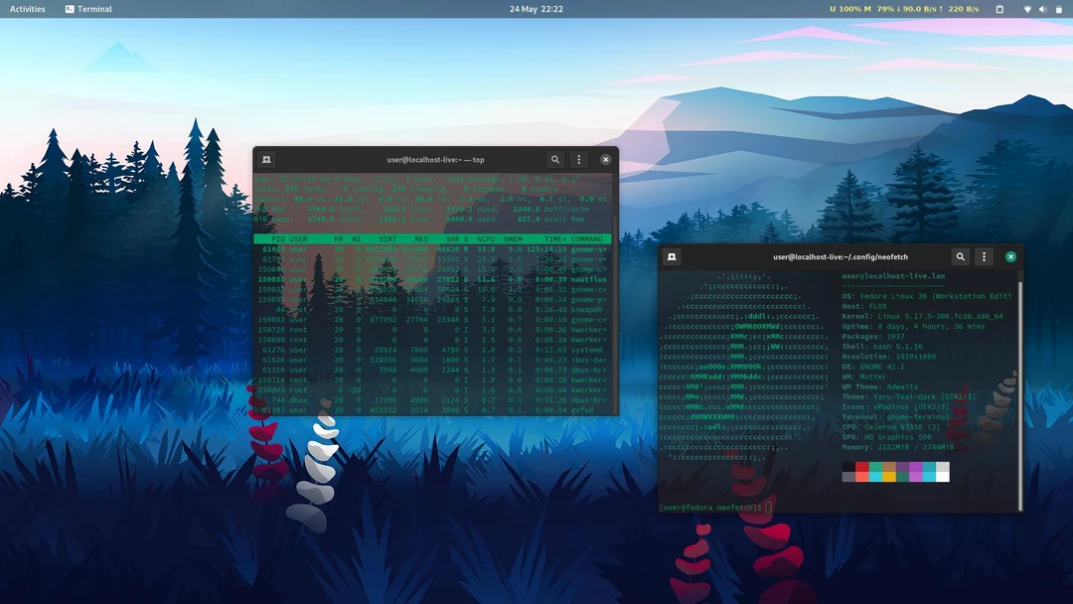Close the top command terminal window
Image resolution: width=1073 pixels, height=604 pixels.
coord(605,159)
